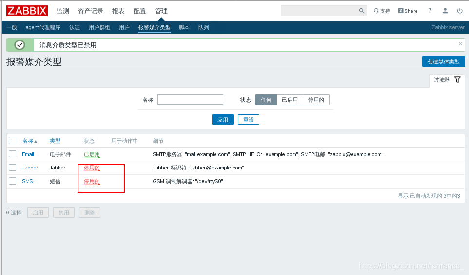
Task: Go to the 一般 submenu
Action: 12,27
